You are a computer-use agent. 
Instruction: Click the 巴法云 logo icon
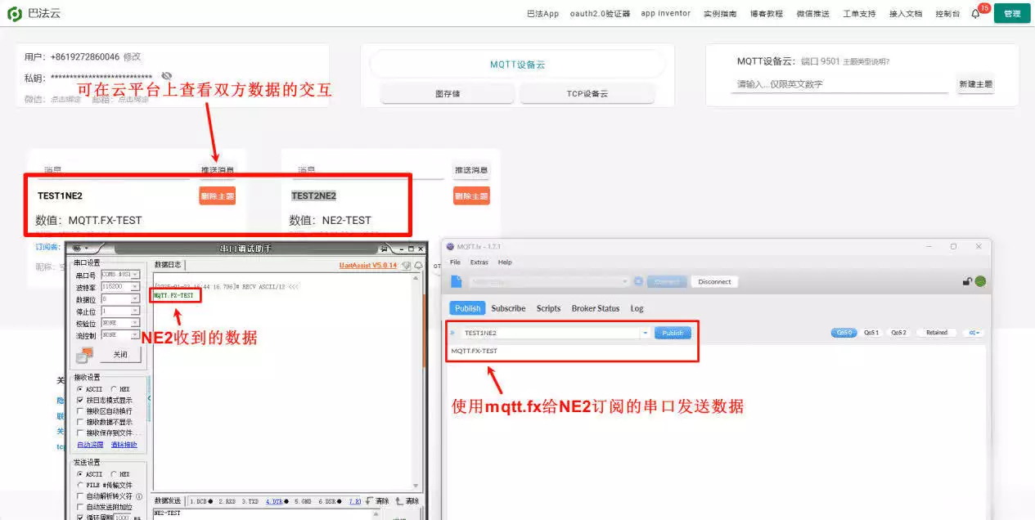click(16, 14)
